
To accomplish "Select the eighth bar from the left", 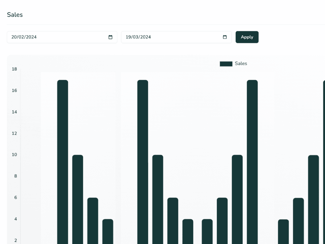I will (188, 231).
